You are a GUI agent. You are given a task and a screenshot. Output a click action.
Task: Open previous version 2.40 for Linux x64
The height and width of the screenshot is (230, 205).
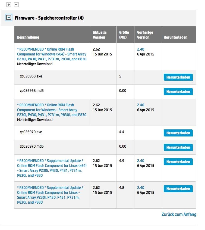[141, 161]
